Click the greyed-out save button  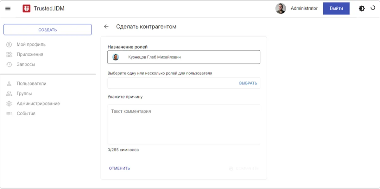point(244,168)
